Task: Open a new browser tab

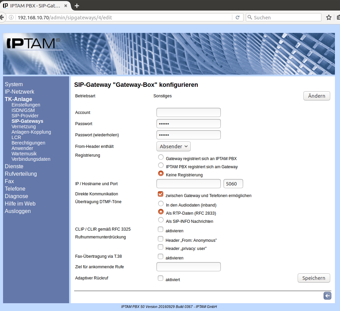Action: coord(77,6)
